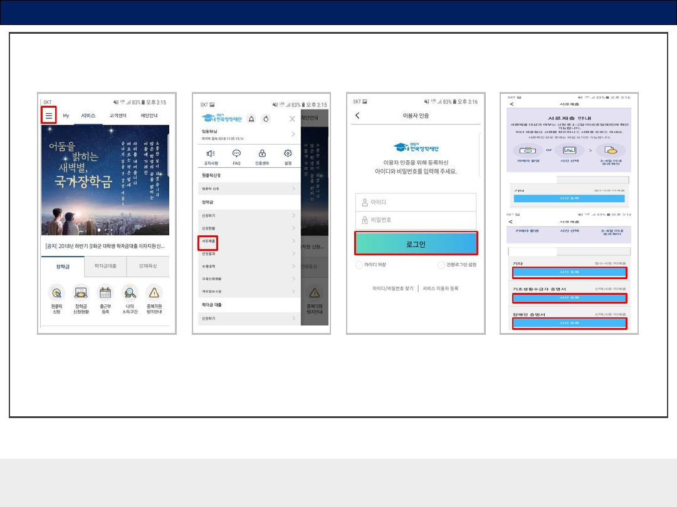This screenshot has width=677, height=507.
Task: Enable 간편로그인 설정 option
Action: [441, 265]
